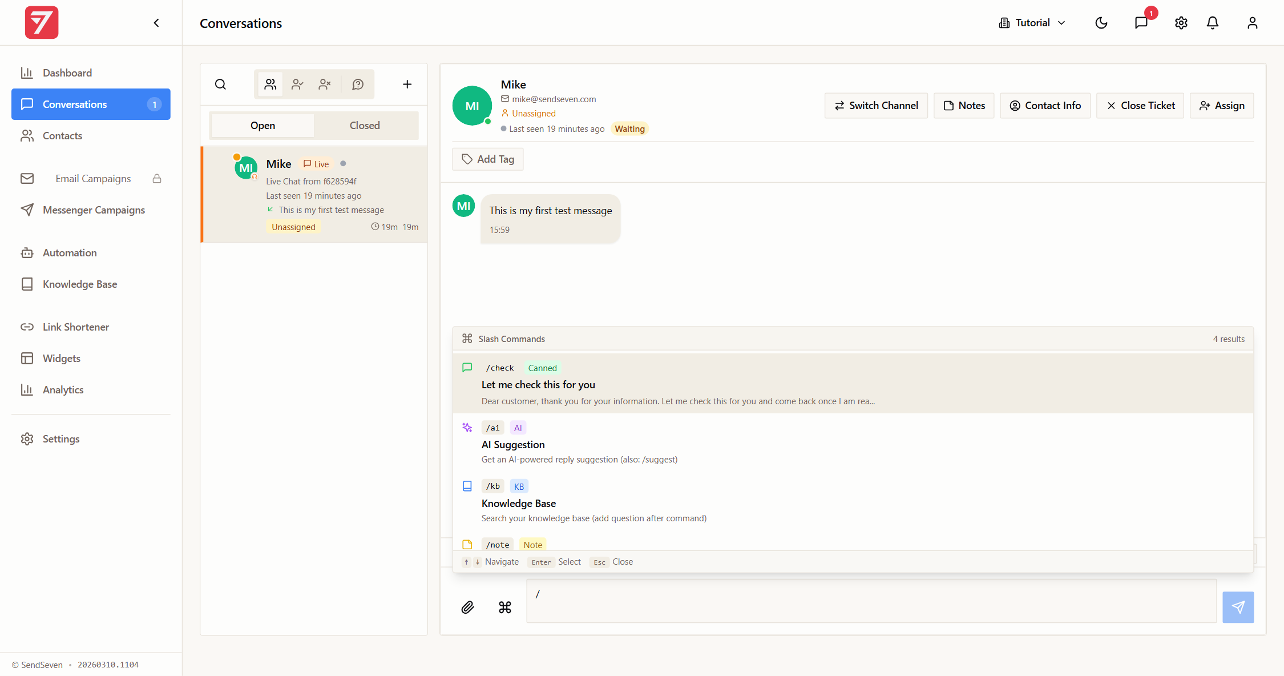Open the Dashboard page
The image size is (1284, 676).
(x=91, y=73)
